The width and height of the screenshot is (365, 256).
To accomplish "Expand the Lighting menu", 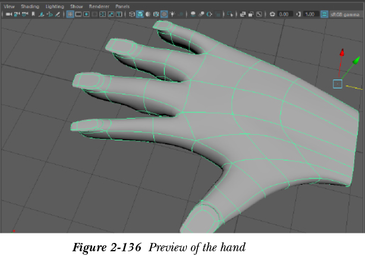I will pos(55,6).
